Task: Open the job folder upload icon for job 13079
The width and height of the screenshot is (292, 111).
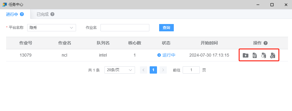Action: point(246,55)
